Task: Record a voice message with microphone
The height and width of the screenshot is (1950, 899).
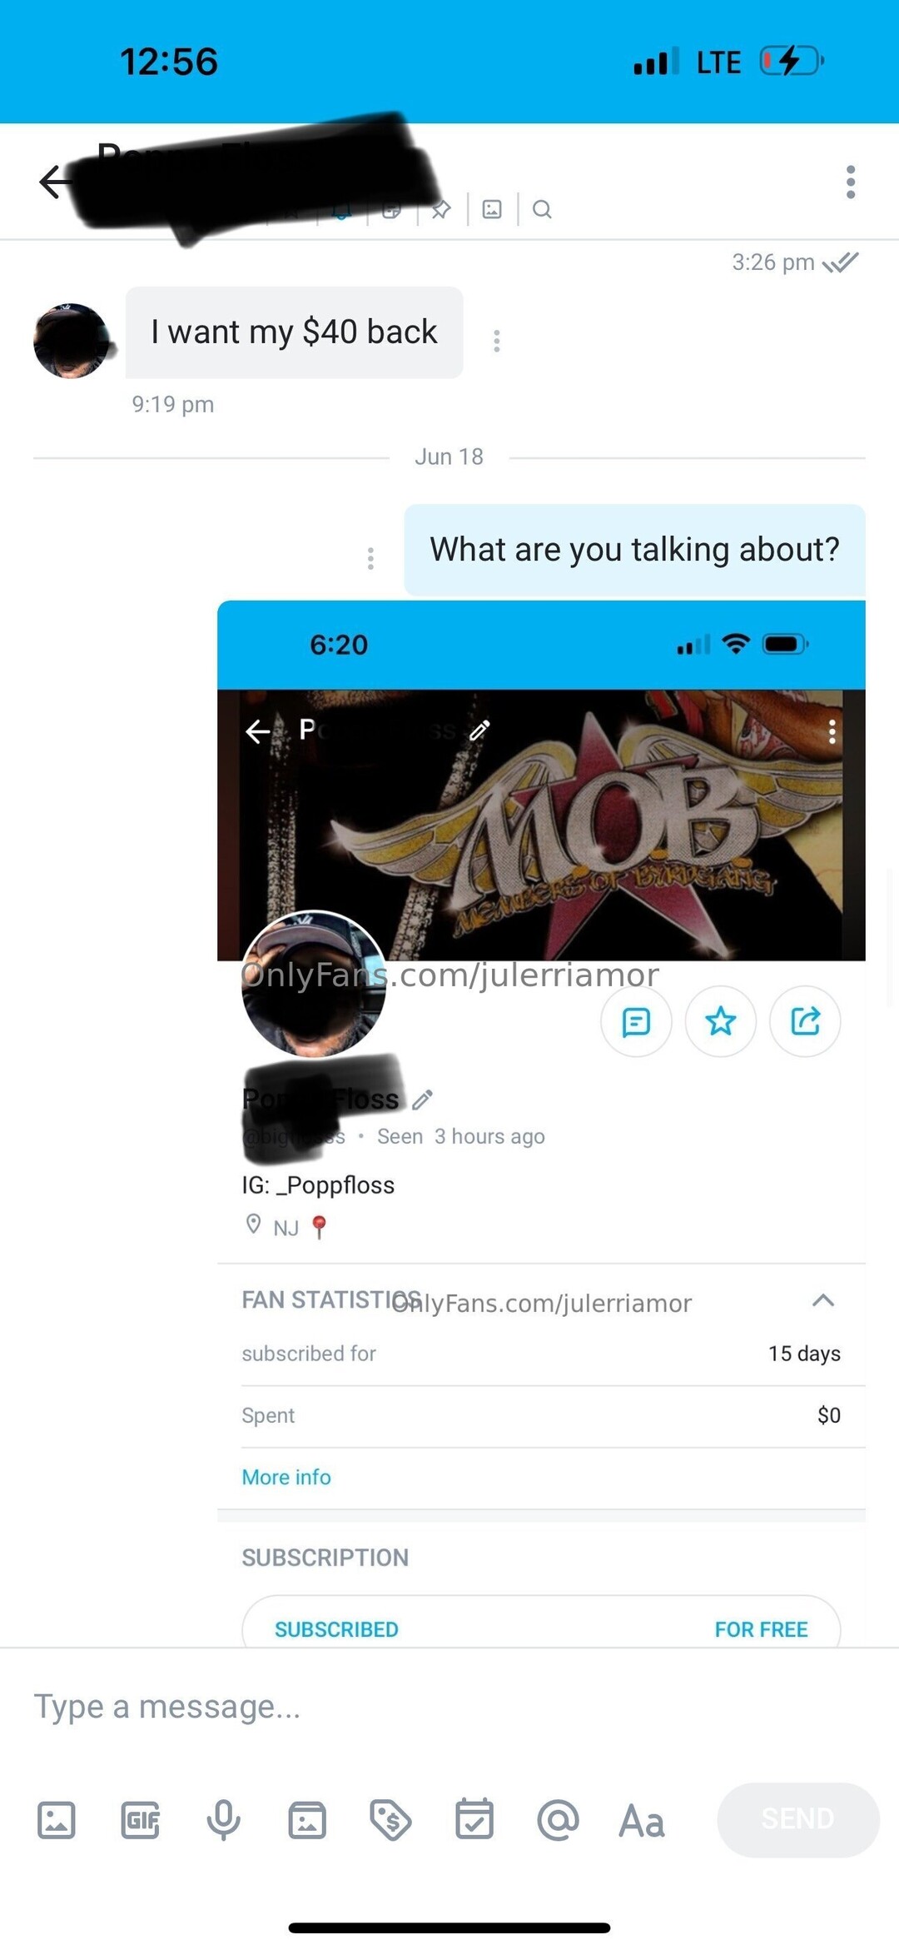Action: pos(224,1820)
